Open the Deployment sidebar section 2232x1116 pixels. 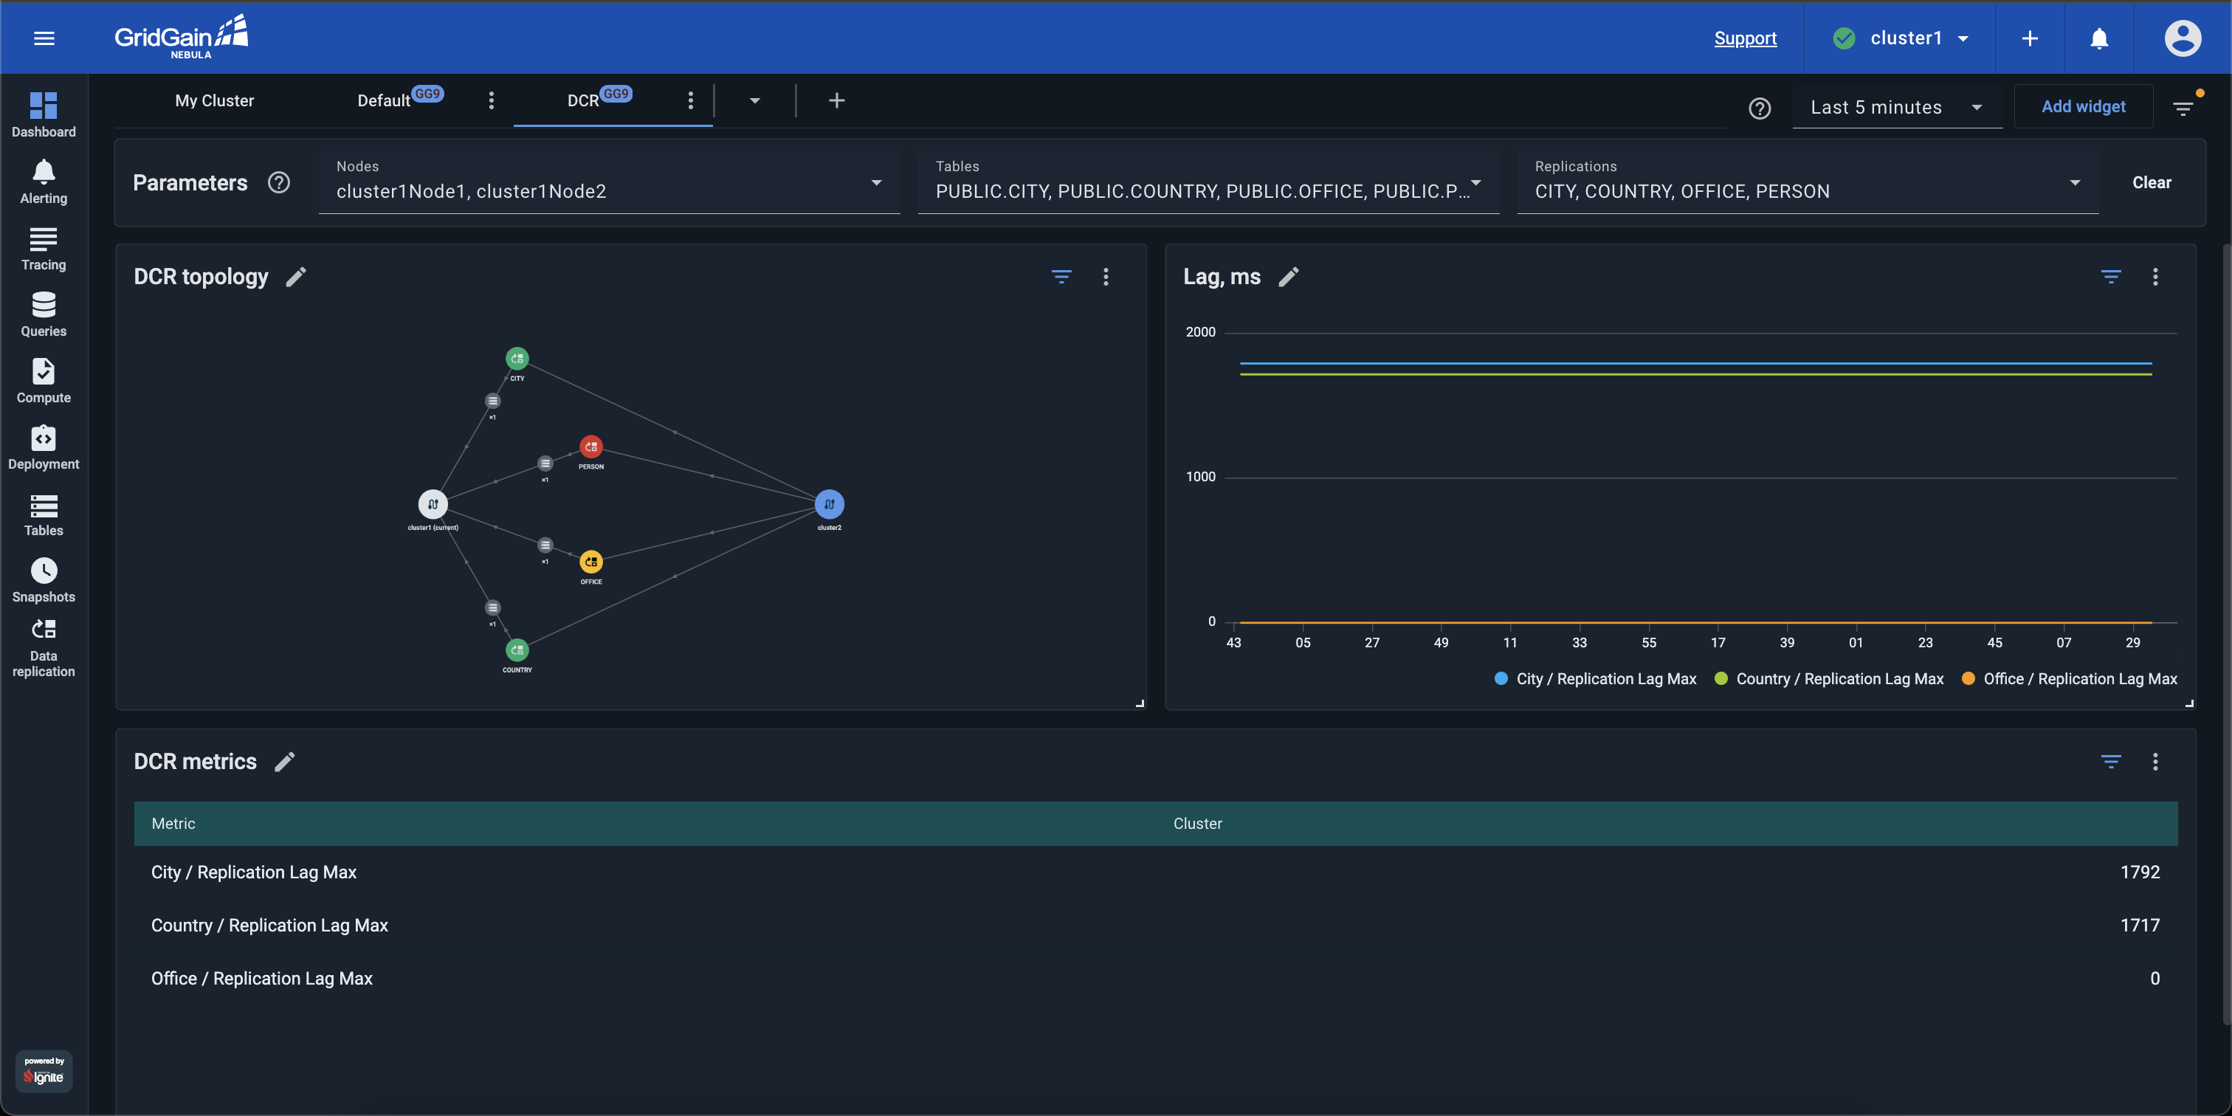tap(44, 448)
